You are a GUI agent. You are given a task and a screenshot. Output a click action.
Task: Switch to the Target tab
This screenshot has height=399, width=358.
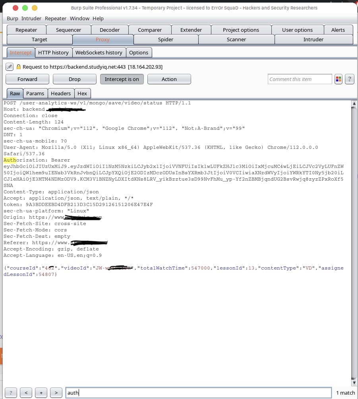[x=39, y=39]
